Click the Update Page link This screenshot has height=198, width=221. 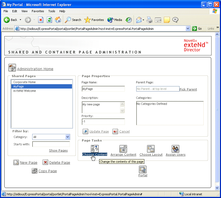click(x=99, y=131)
